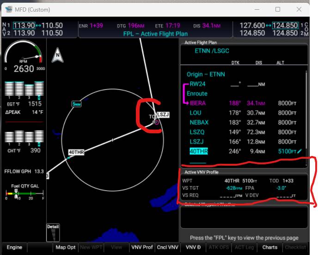Open the Map Opt softkey options
The image size is (318, 255).
(66, 247)
